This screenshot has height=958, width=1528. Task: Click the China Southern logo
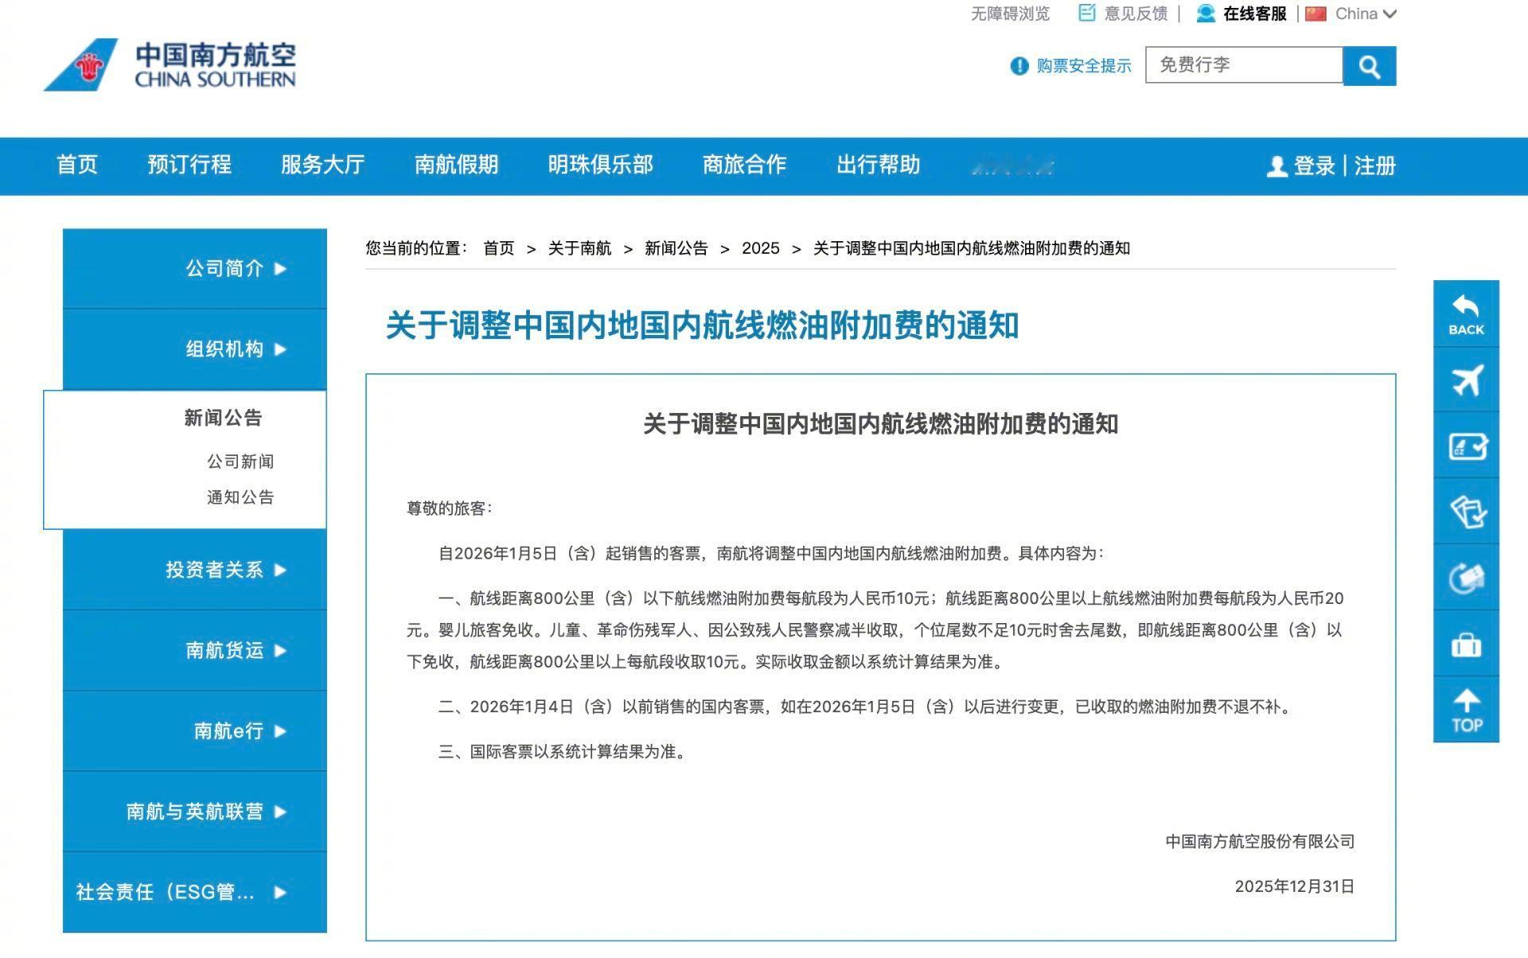[x=170, y=64]
